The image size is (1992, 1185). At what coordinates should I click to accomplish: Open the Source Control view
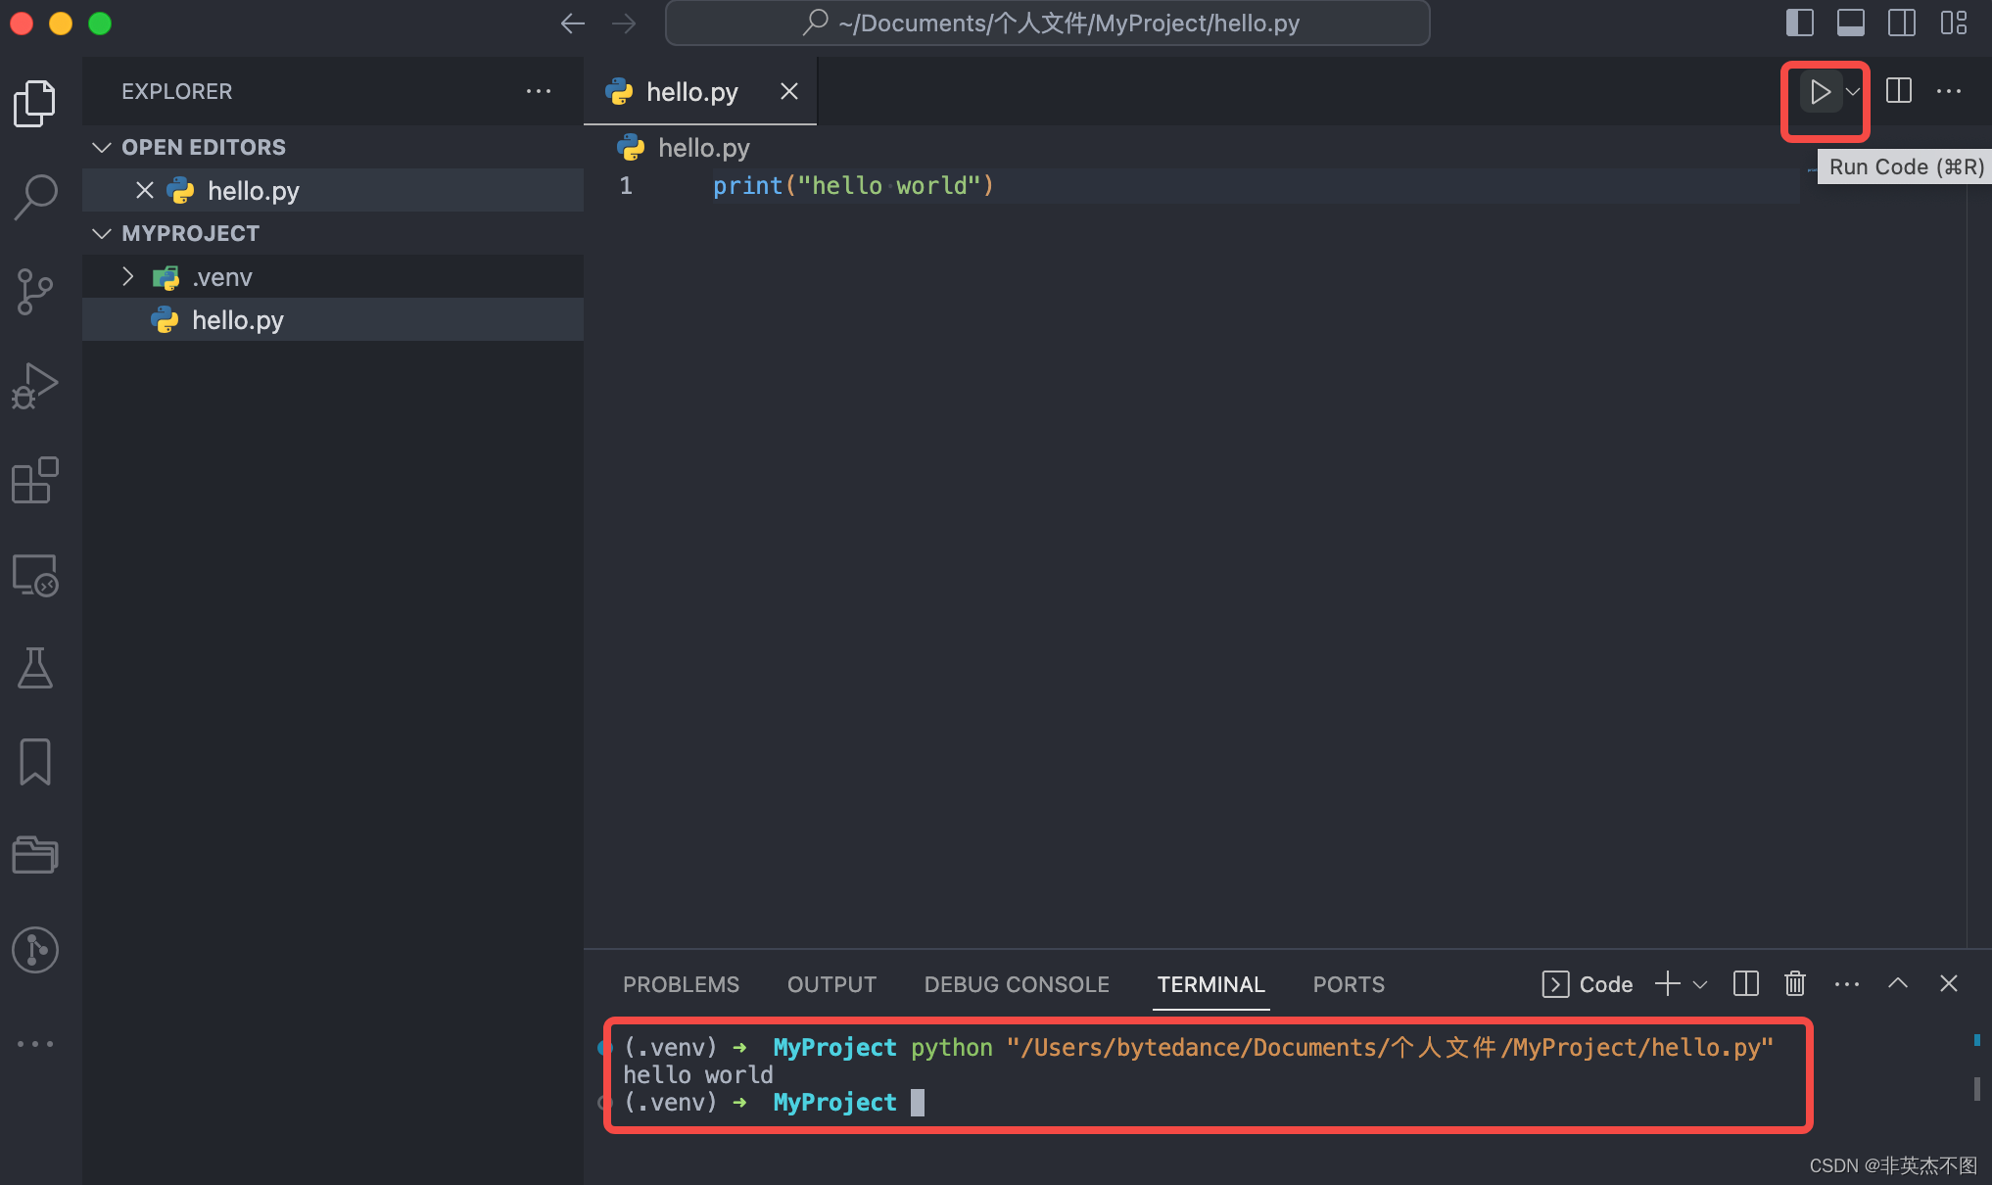point(35,291)
